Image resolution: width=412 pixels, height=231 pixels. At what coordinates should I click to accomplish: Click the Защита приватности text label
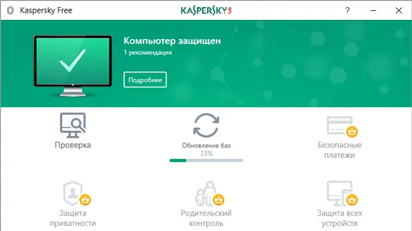[x=73, y=218]
